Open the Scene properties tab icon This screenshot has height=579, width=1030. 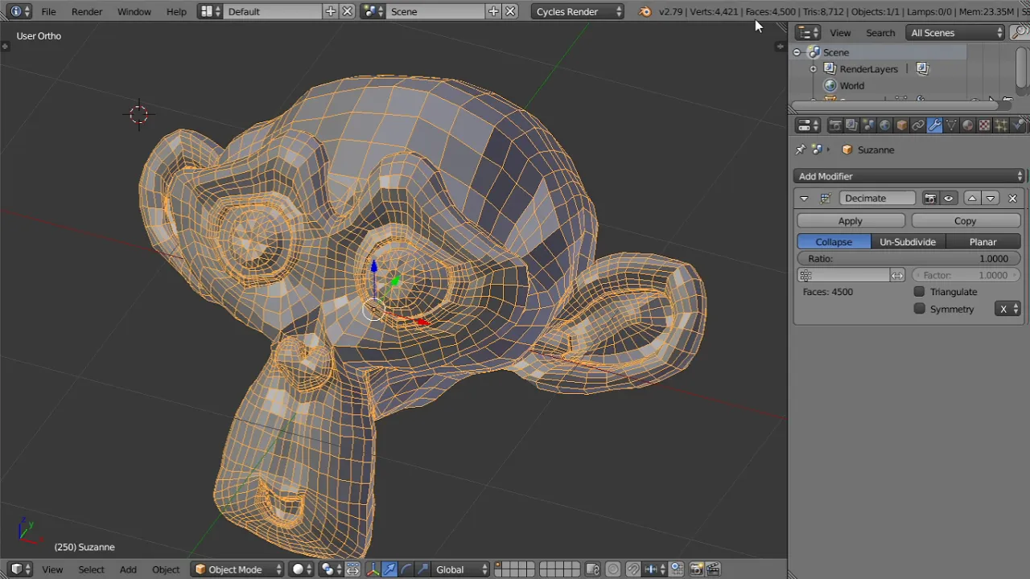point(868,125)
